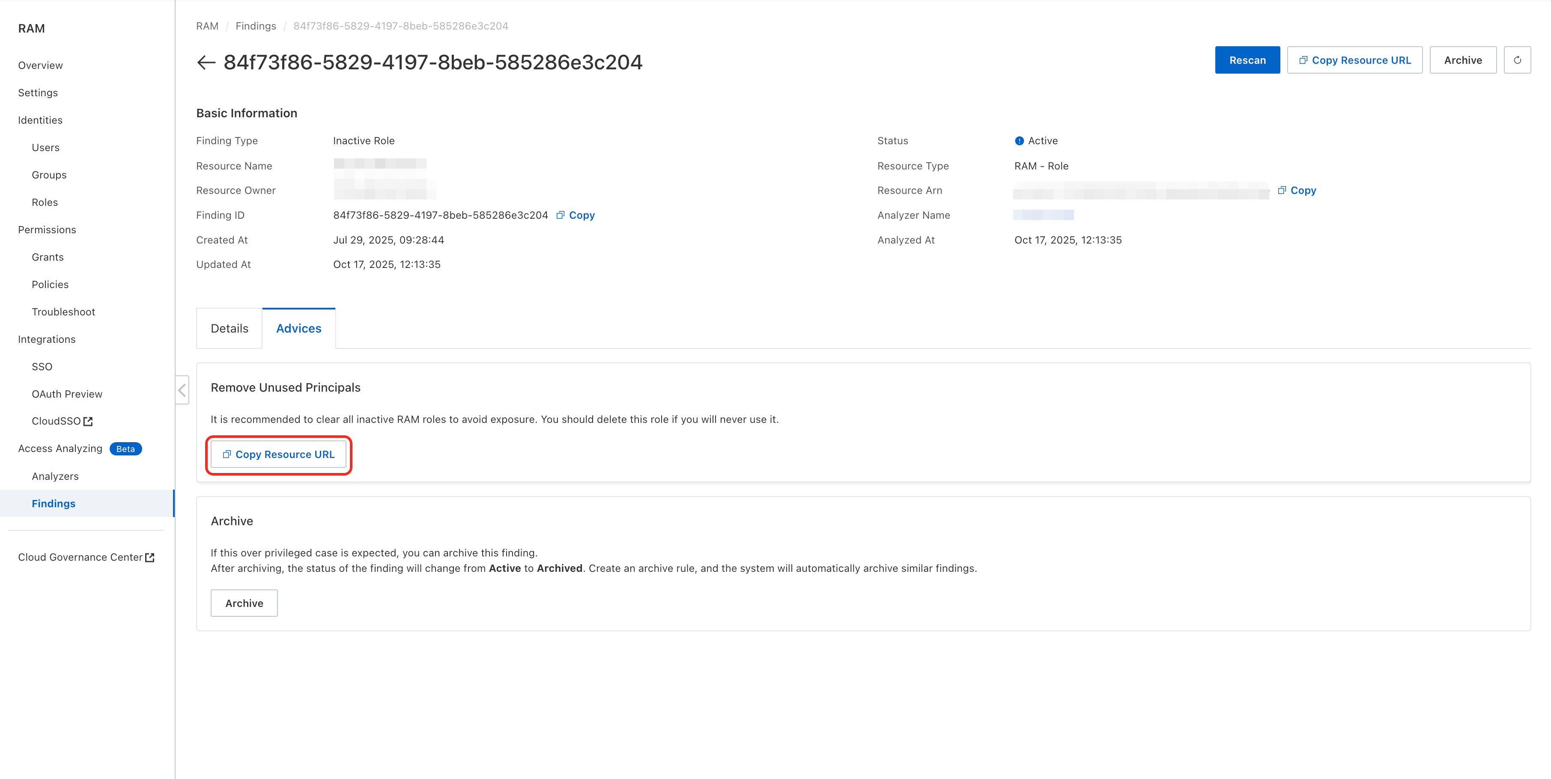Select the Advices tab
The width and height of the screenshot is (1551, 779).
pyautogui.click(x=298, y=328)
